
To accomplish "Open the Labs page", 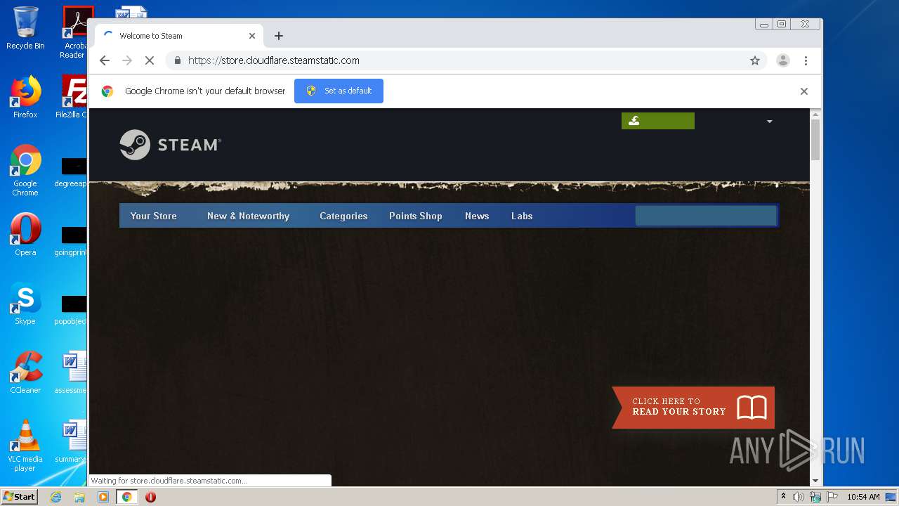I will pyautogui.click(x=522, y=216).
